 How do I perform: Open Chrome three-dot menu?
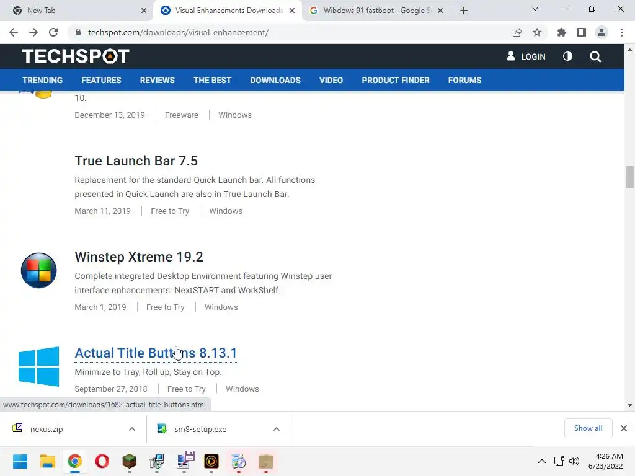(621, 32)
